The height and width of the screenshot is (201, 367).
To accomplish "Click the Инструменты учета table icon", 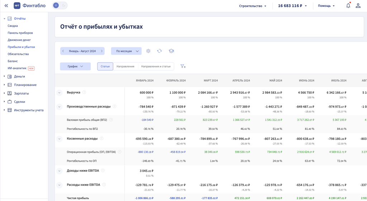I will pos(10,110).
